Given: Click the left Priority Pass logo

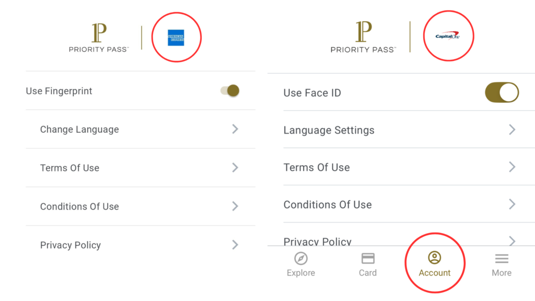Looking at the screenshot, I should coord(99,37).
